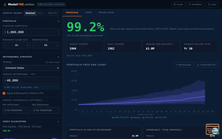Click the Spendable / Year (Nominal) heading
Screen dimensions: 222x139
click(x=164, y=130)
